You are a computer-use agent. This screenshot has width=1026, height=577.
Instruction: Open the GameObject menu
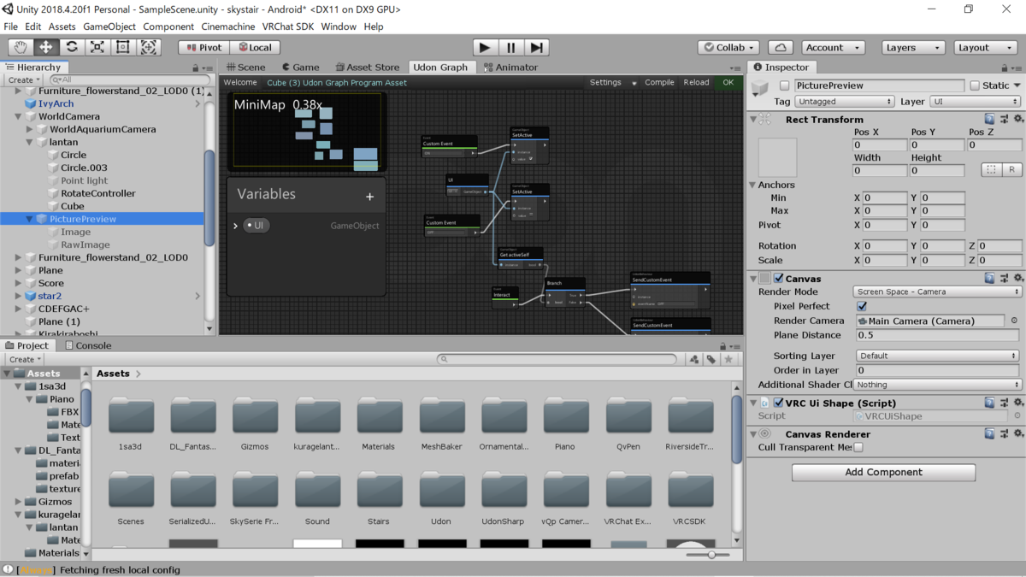(x=109, y=26)
